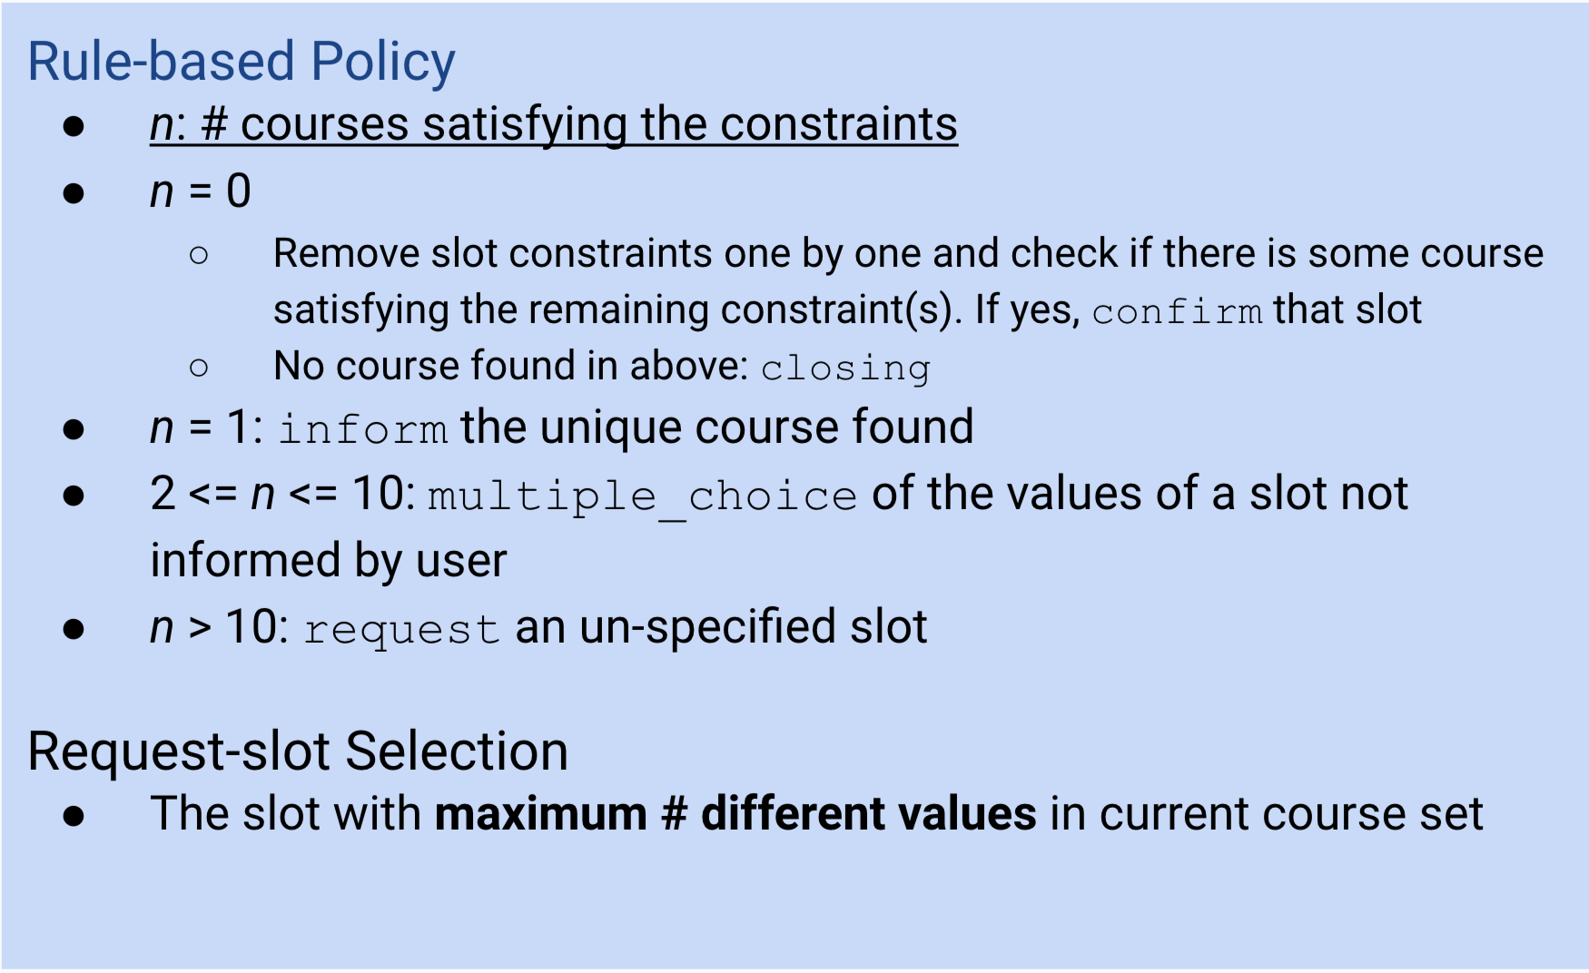Image resolution: width=1589 pixels, height=973 pixels.
Task: Click 'an un-specified slot' text
Action: [721, 627]
